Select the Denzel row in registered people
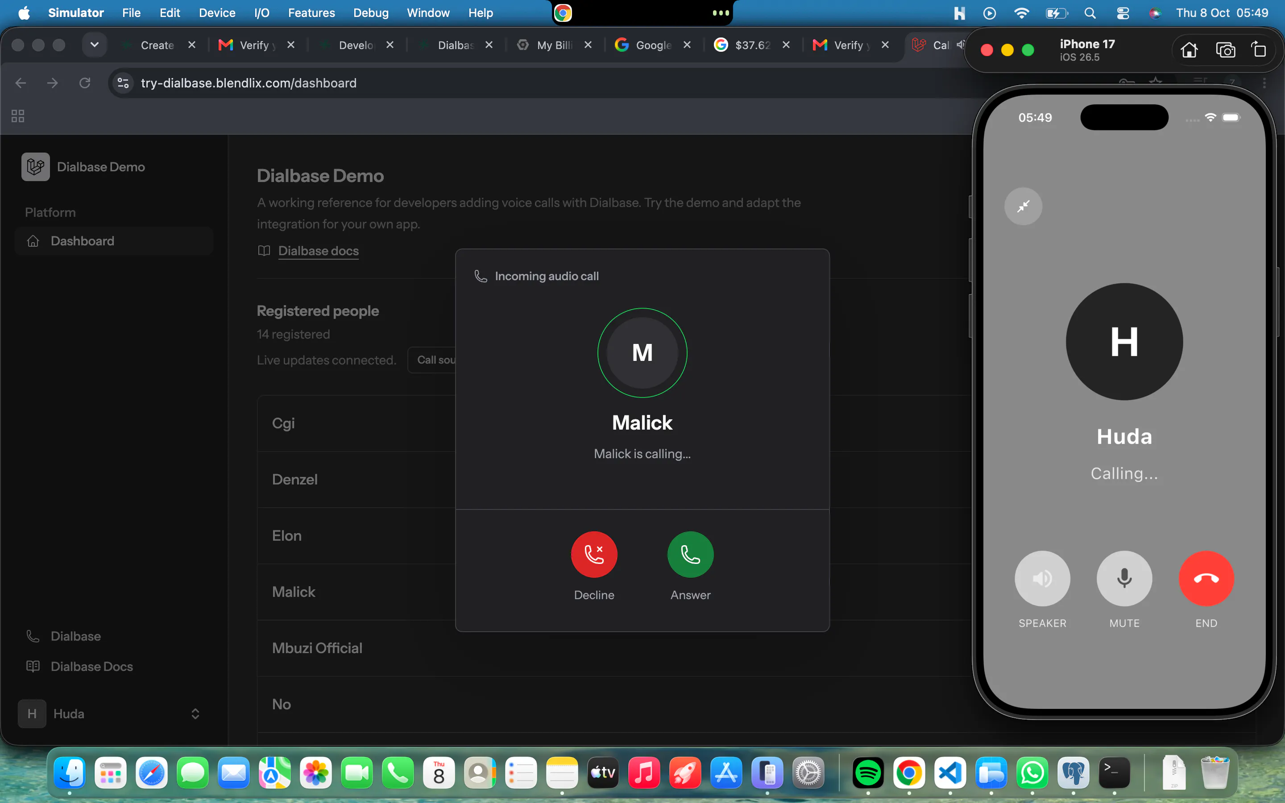The image size is (1285, 803). [356, 480]
